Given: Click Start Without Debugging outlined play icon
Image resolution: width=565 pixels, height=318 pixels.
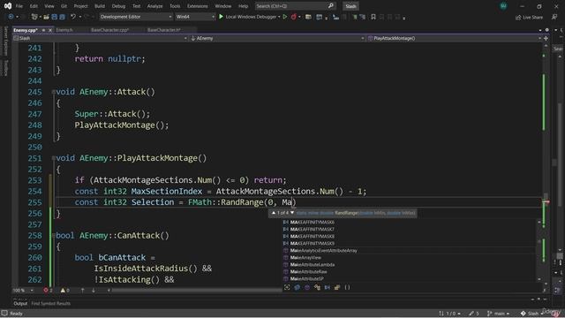Looking at the screenshot, I should click(284, 17).
